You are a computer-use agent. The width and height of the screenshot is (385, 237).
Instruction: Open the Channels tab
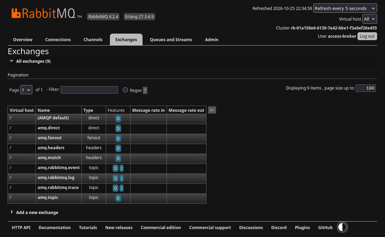coord(93,39)
